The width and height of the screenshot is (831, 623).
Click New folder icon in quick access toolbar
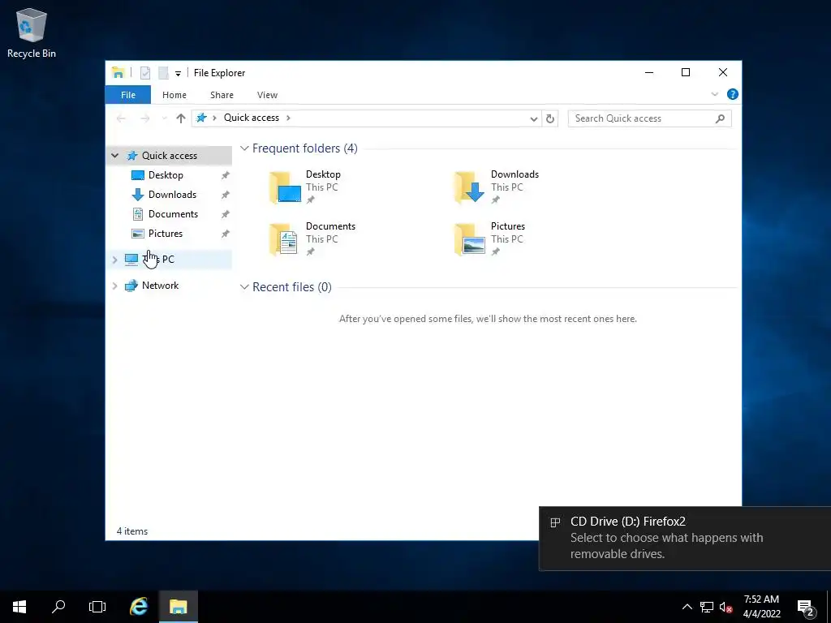[163, 72]
